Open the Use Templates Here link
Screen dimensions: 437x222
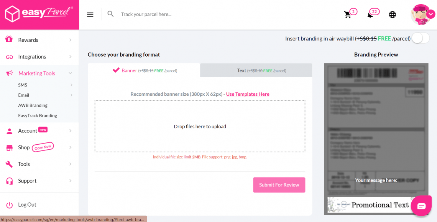click(x=248, y=94)
